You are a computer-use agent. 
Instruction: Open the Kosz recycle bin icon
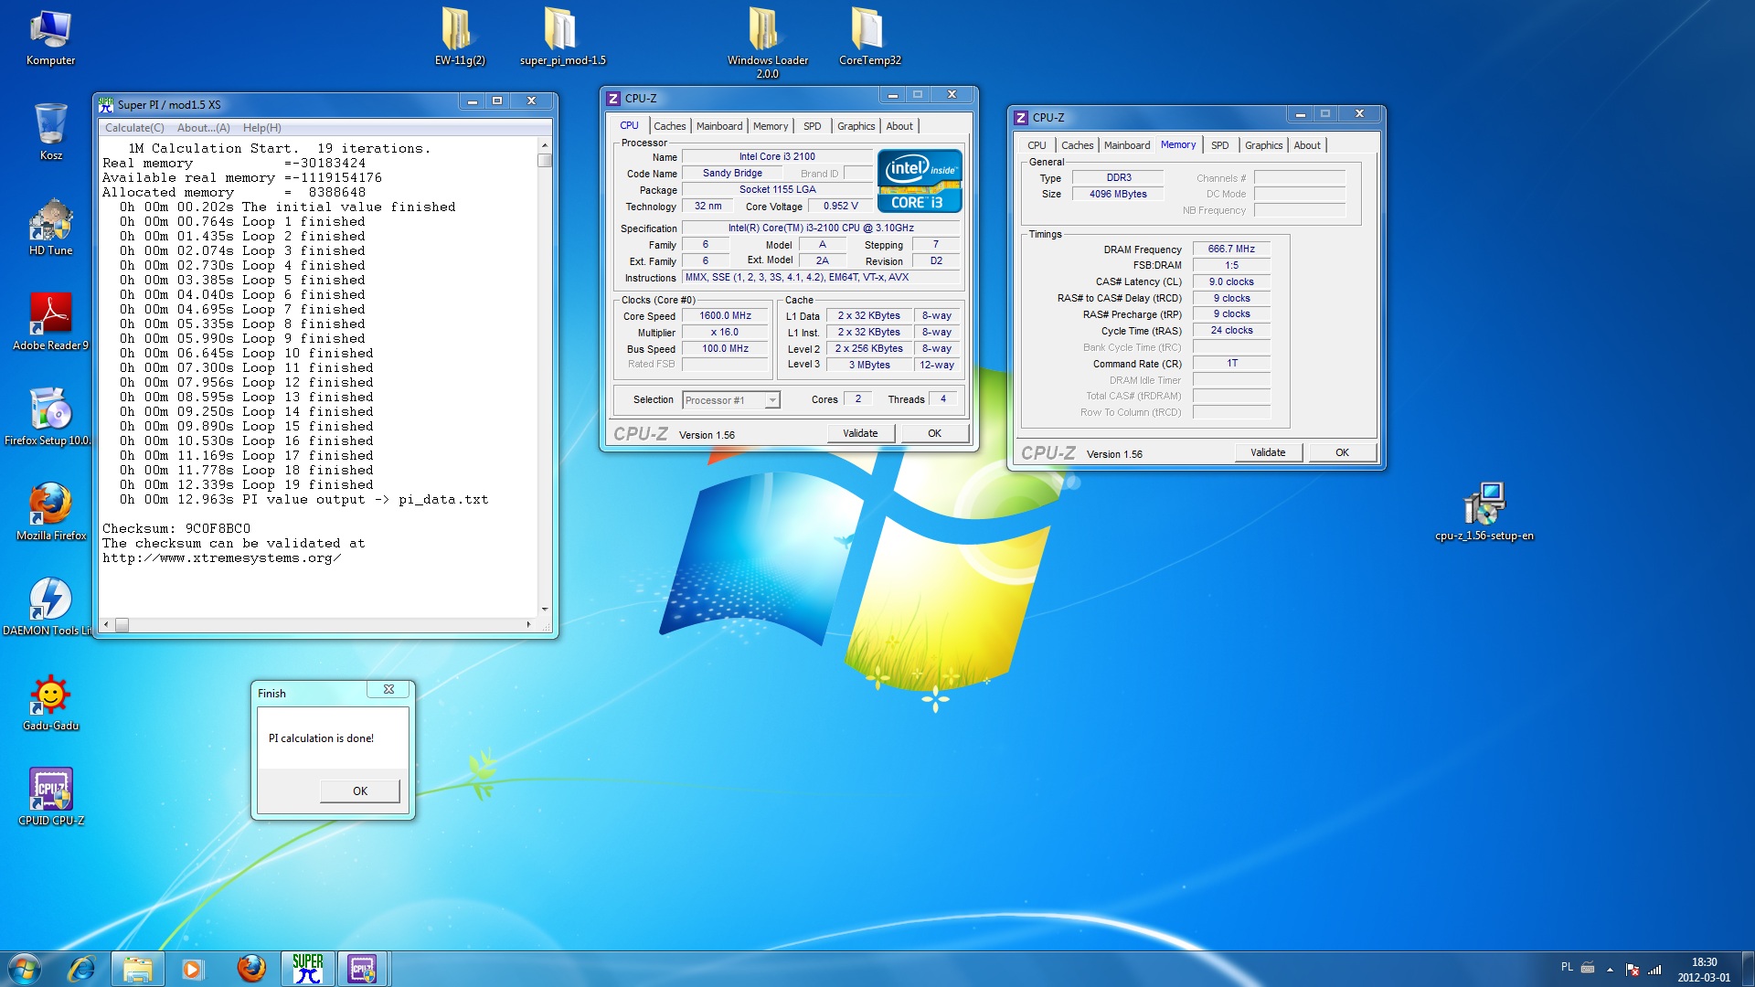50,132
